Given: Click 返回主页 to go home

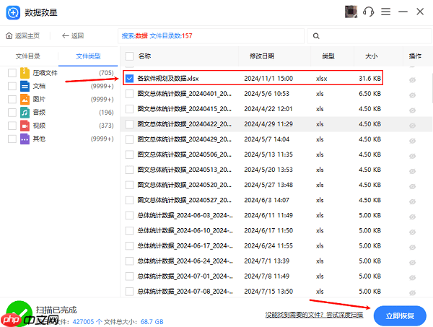Looking at the screenshot, I should pyautogui.click(x=23, y=35).
